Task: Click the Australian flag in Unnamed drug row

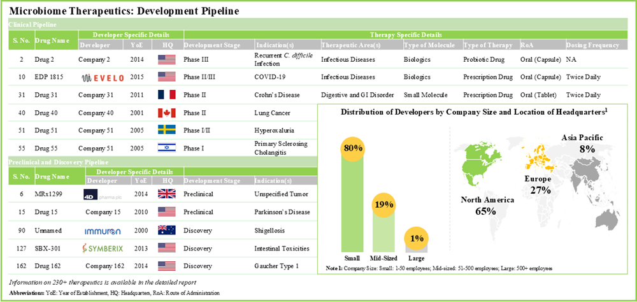Action: (x=167, y=229)
